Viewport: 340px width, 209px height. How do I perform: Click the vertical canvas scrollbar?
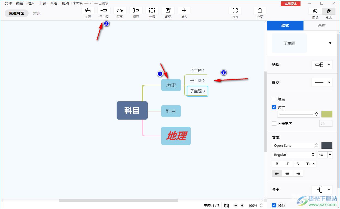coord(265,111)
